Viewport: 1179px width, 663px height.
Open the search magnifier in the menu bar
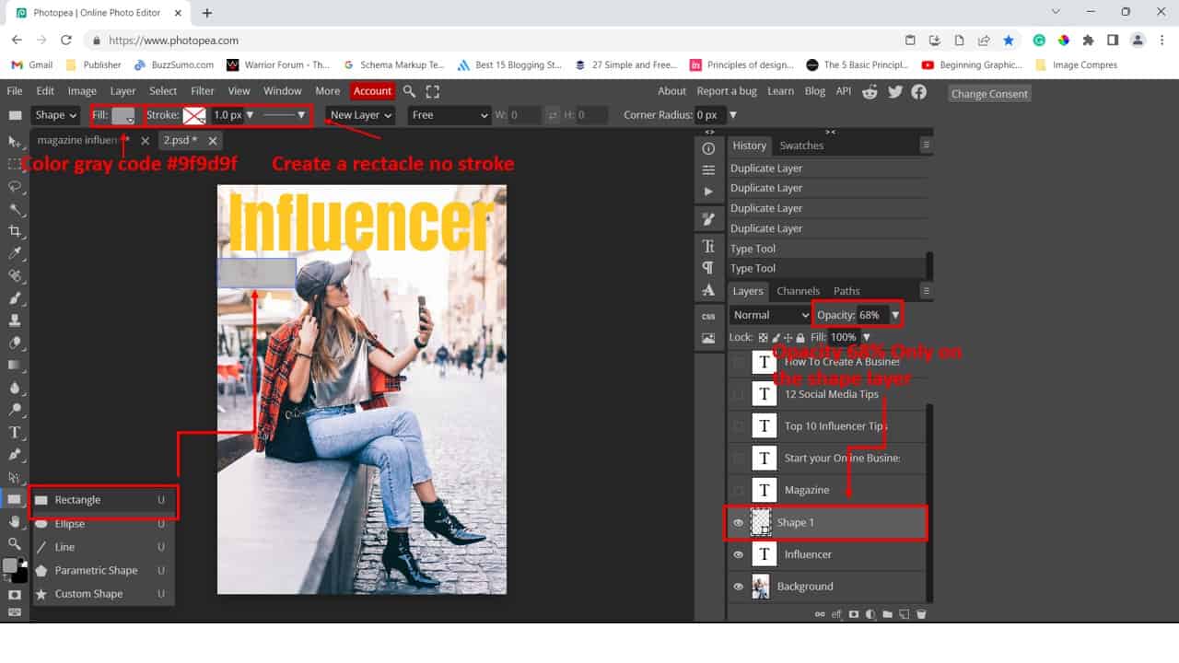(x=410, y=91)
